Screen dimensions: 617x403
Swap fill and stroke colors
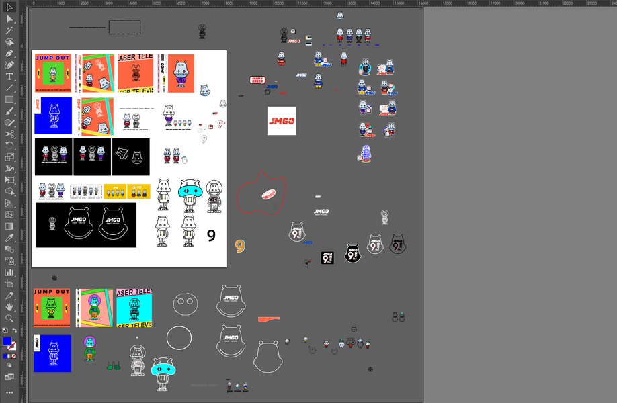pyautogui.click(x=14, y=330)
